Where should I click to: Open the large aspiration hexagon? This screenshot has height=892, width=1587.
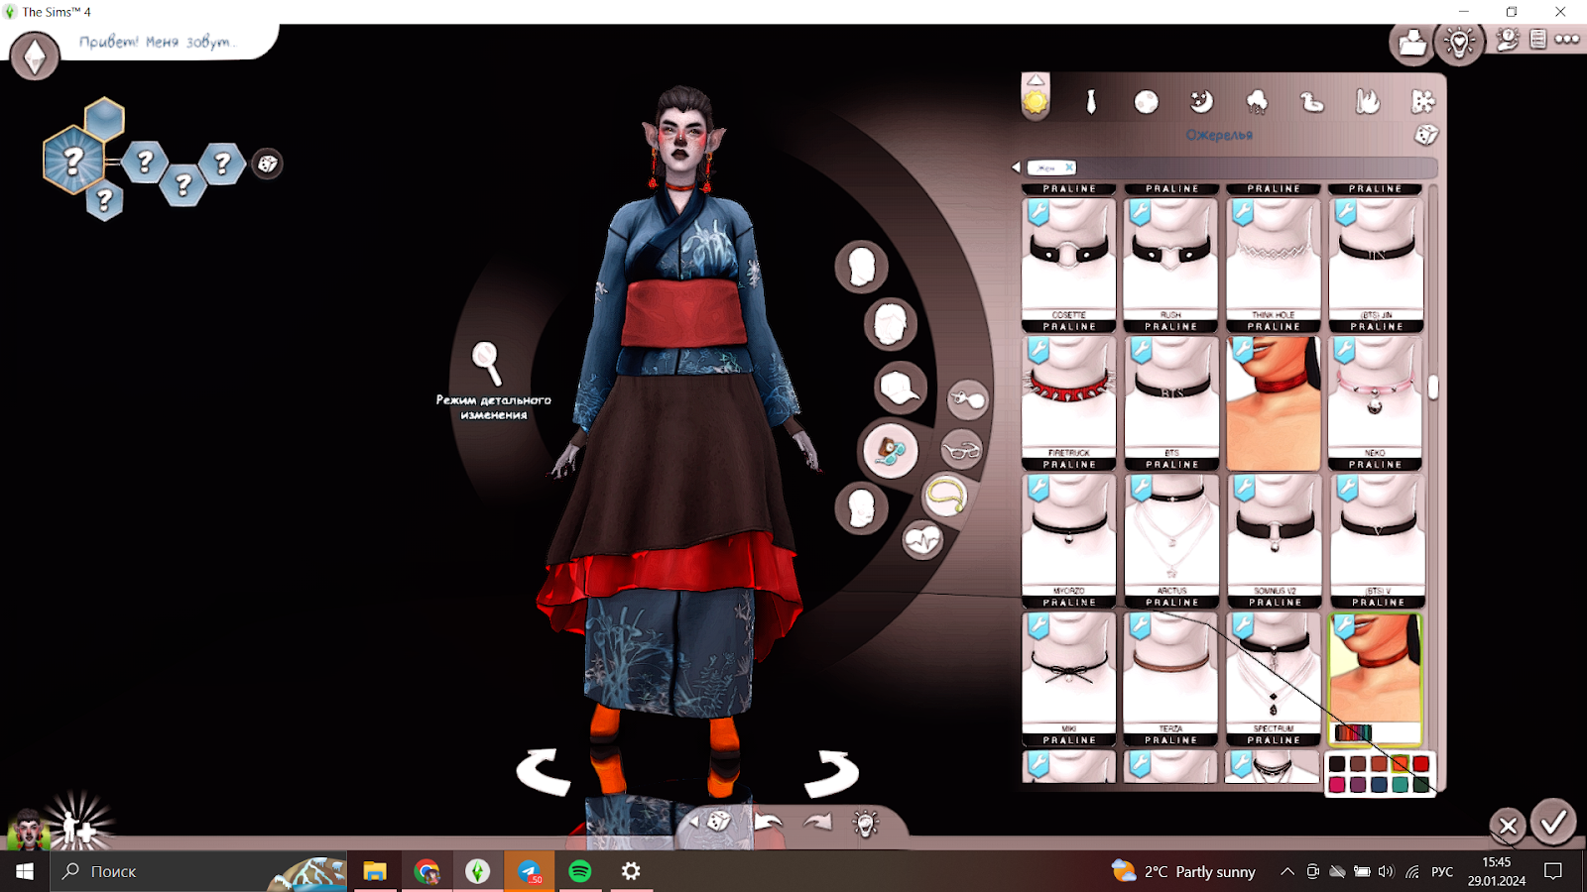click(73, 160)
